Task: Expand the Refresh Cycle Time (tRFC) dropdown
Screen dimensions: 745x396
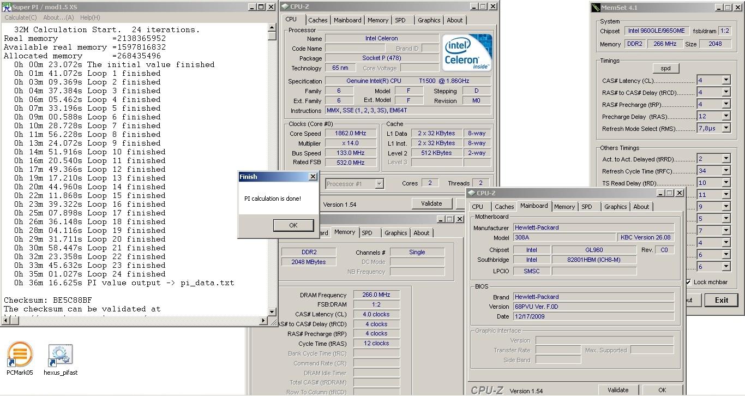Action: click(x=725, y=171)
